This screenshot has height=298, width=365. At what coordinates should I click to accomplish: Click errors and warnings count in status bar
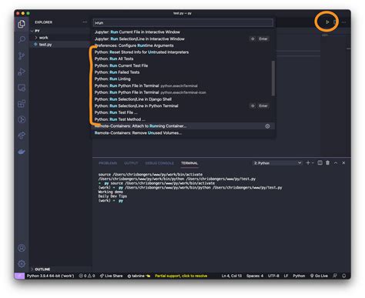click(x=87, y=276)
